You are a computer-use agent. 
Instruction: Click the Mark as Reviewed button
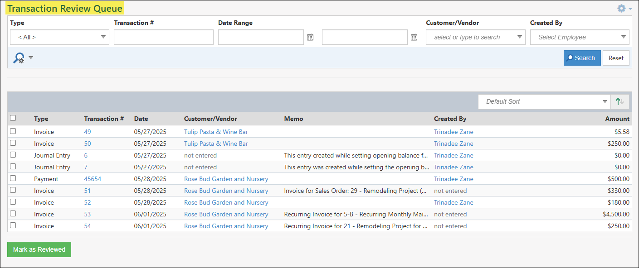click(39, 249)
